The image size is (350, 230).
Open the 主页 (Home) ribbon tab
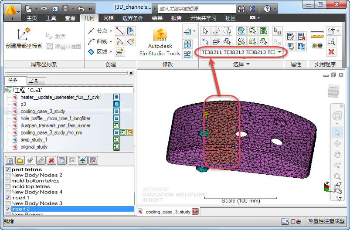pos(32,18)
